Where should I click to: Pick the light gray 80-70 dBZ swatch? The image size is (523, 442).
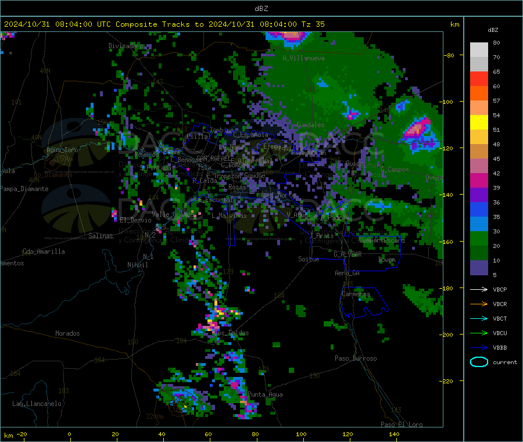click(x=479, y=50)
